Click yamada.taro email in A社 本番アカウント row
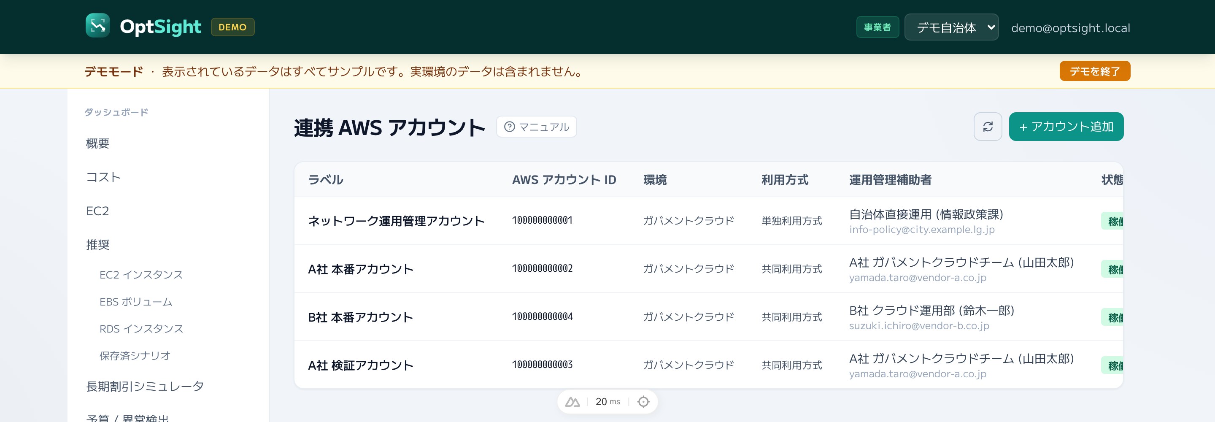The height and width of the screenshot is (422, 1215). coord(918,278)
